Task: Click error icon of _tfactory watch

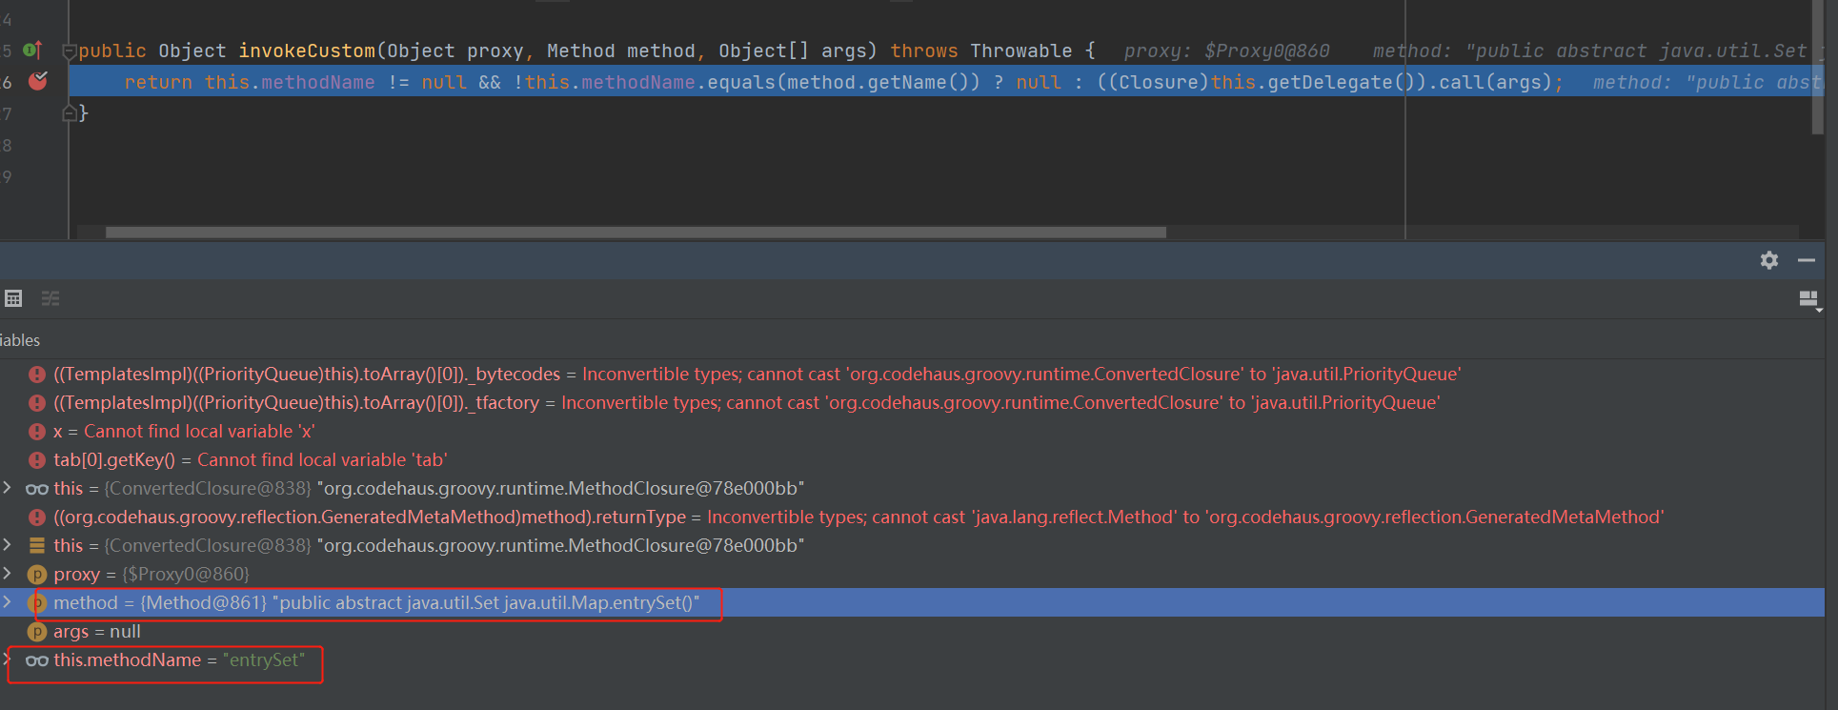Action: pos(37,403)
